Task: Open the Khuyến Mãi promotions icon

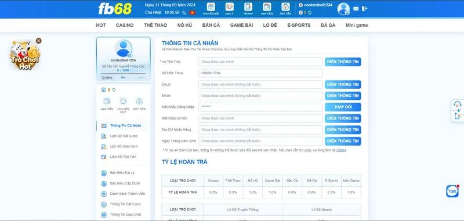Action: [x=211, y=9]
